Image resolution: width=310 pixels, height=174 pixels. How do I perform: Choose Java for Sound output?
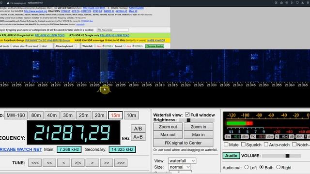(x=124, y=46)
